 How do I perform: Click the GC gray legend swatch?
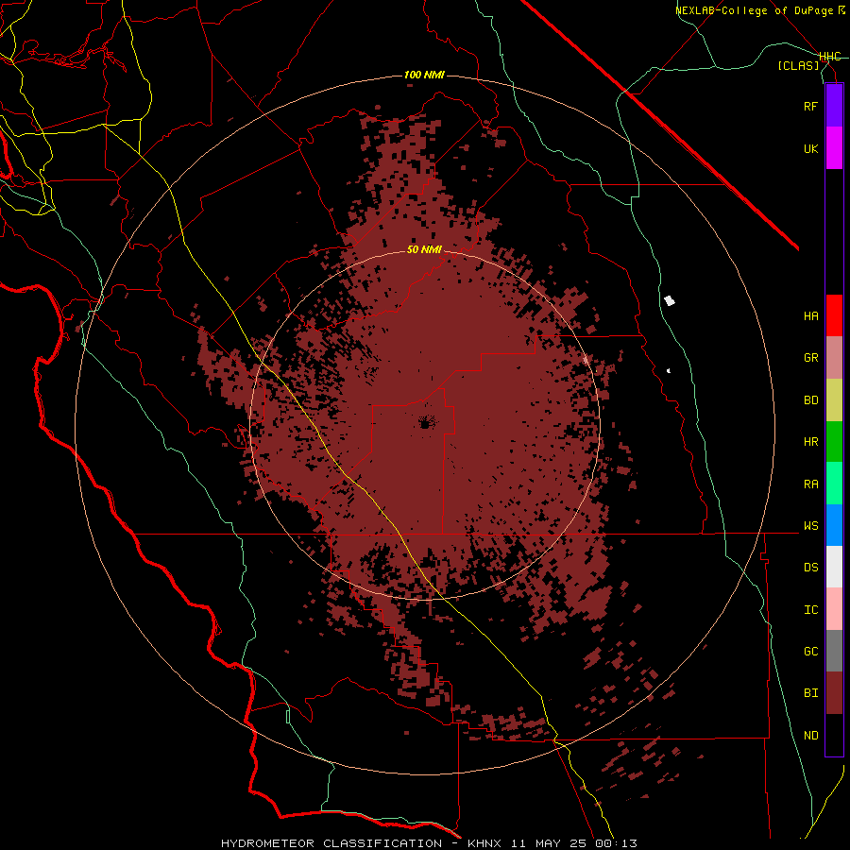834,651
